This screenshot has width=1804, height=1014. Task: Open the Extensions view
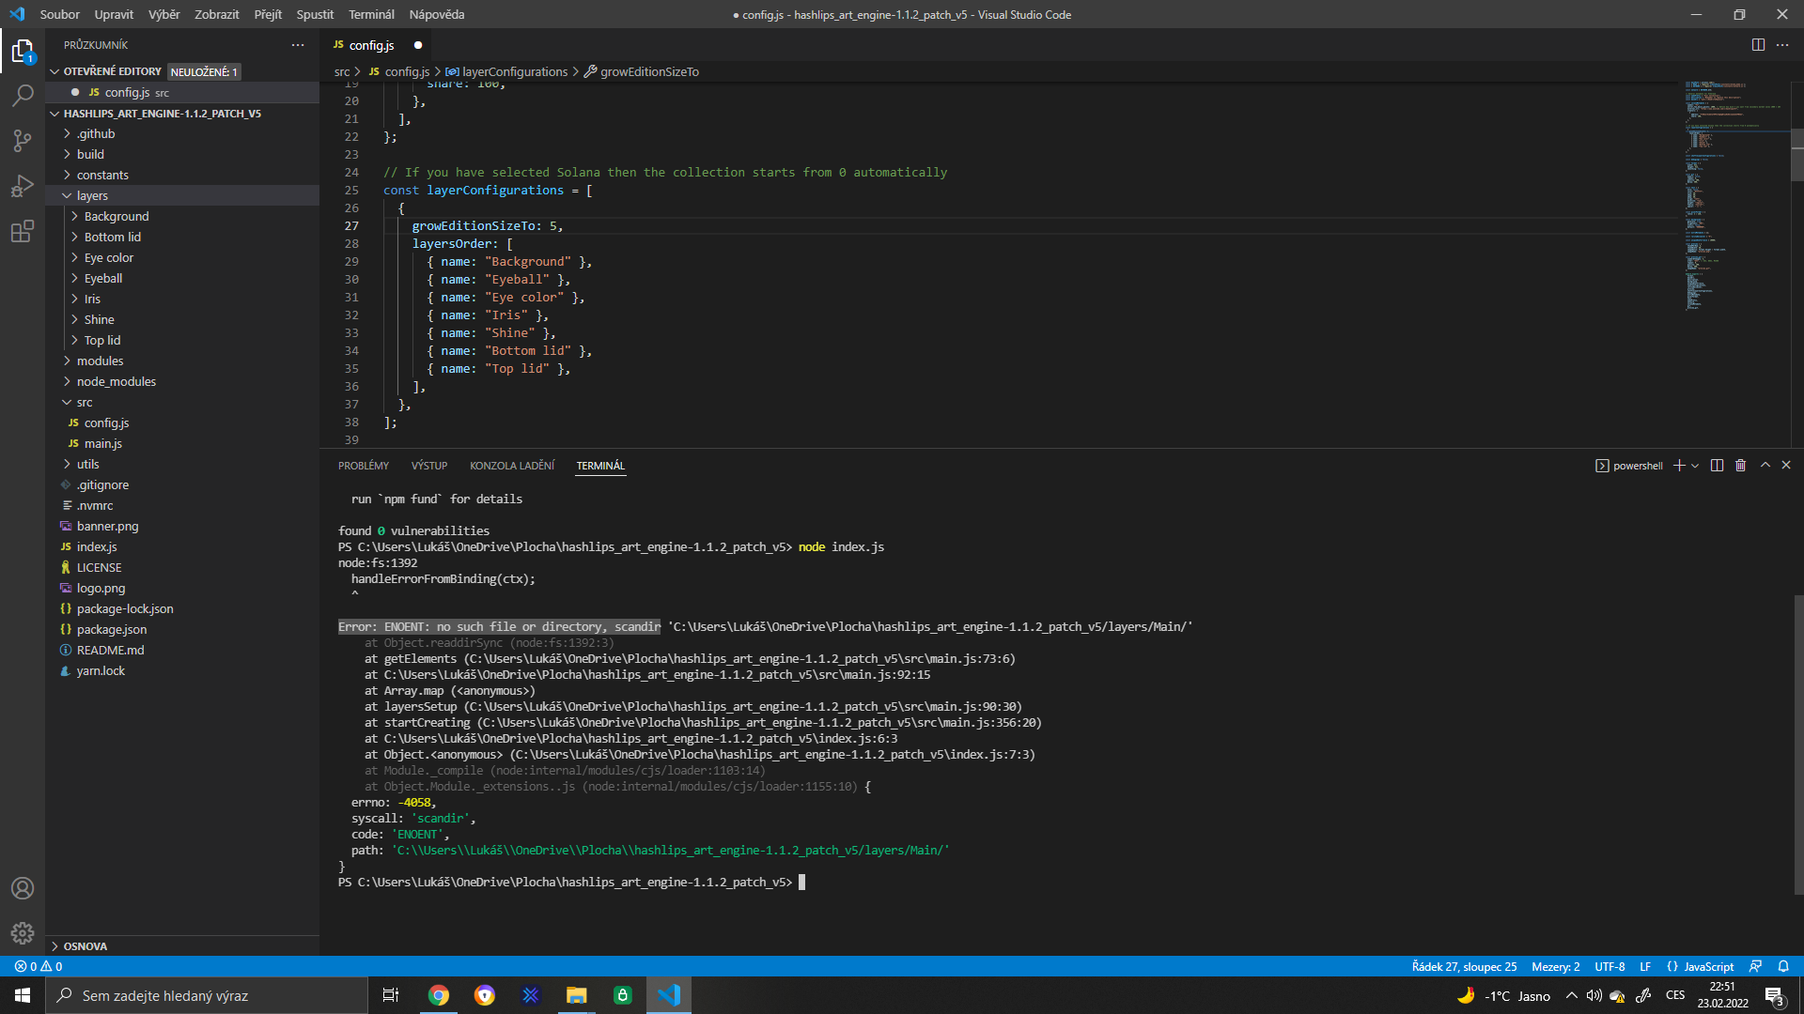pos(23,231)
